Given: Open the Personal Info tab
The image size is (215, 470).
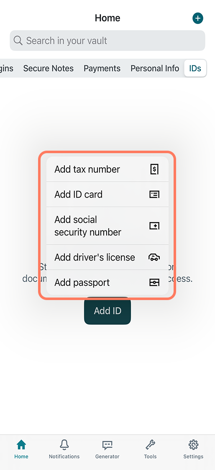Looking at the screenshot, I should (x=155, y=68).
